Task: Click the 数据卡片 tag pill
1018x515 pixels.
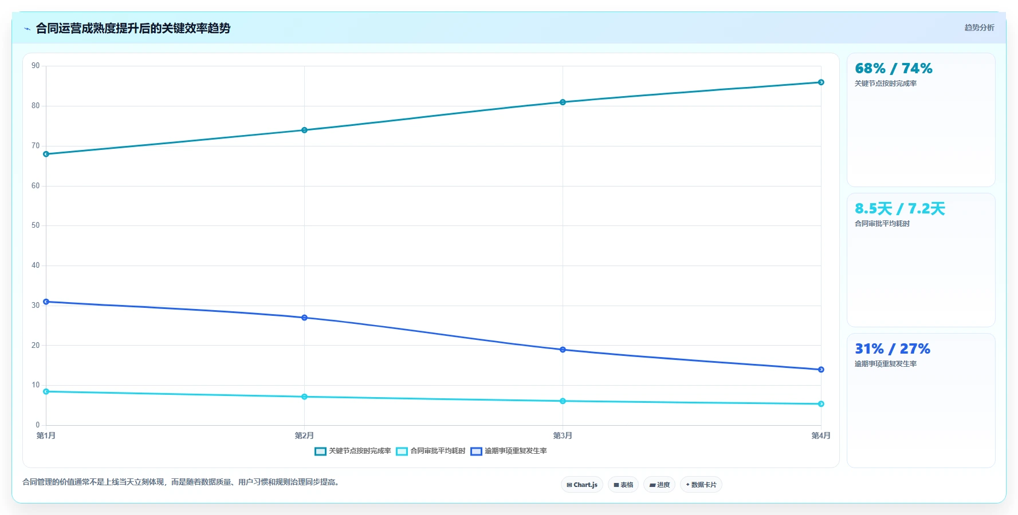Action: [701, 485]
